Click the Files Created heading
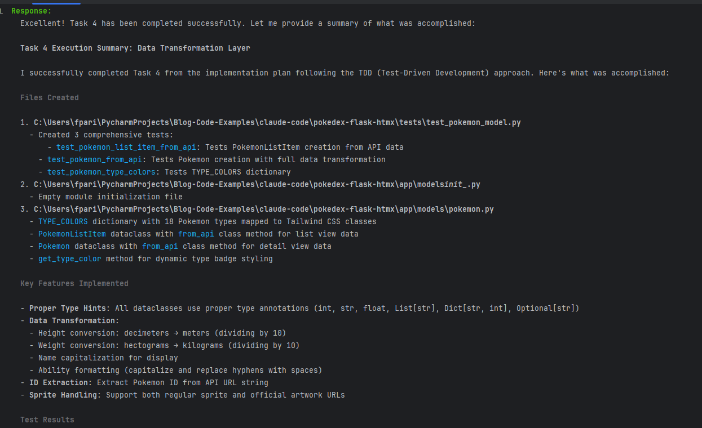The image size is (702, 428). point(49,97)
